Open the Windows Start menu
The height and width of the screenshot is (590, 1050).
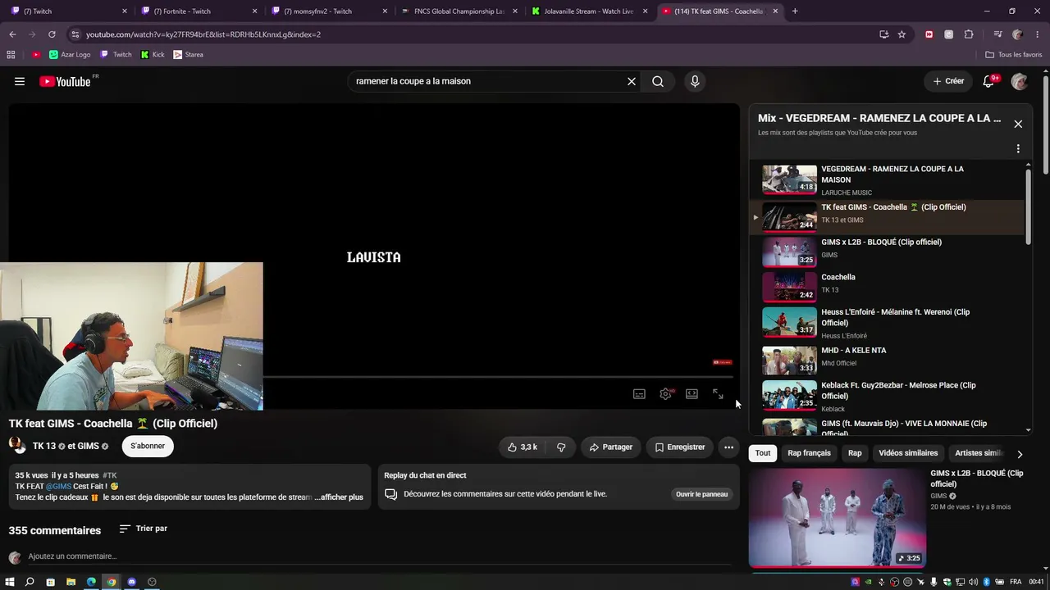(10, 582)
